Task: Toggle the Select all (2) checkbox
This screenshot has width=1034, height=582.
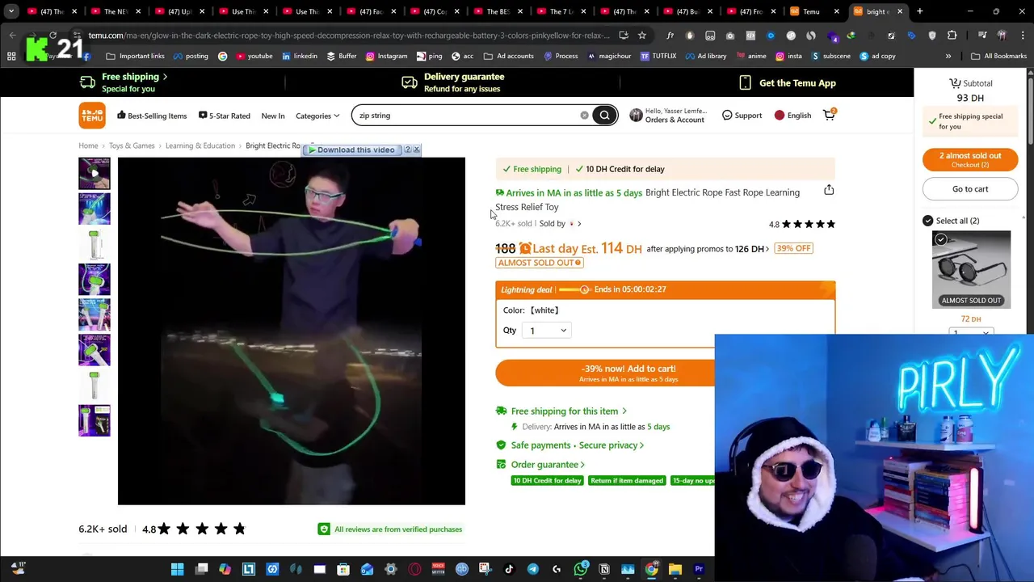Action: click(x=927, y=221)
